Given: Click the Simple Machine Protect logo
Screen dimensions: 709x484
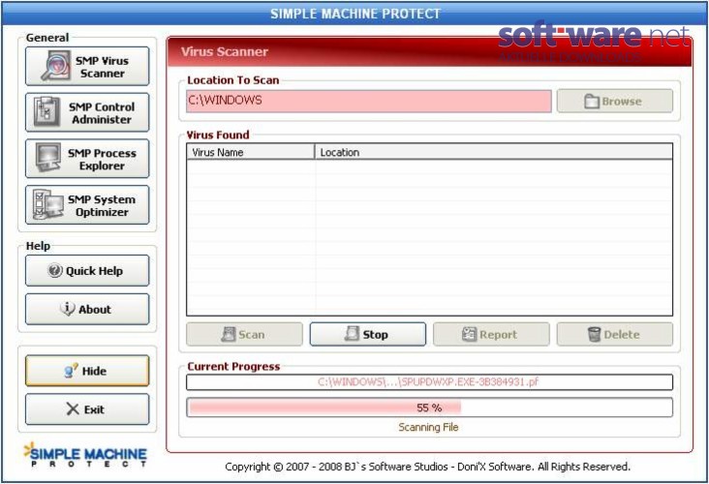Looking at the screenshot, I should pyautogui.click(x=85, y=455).
